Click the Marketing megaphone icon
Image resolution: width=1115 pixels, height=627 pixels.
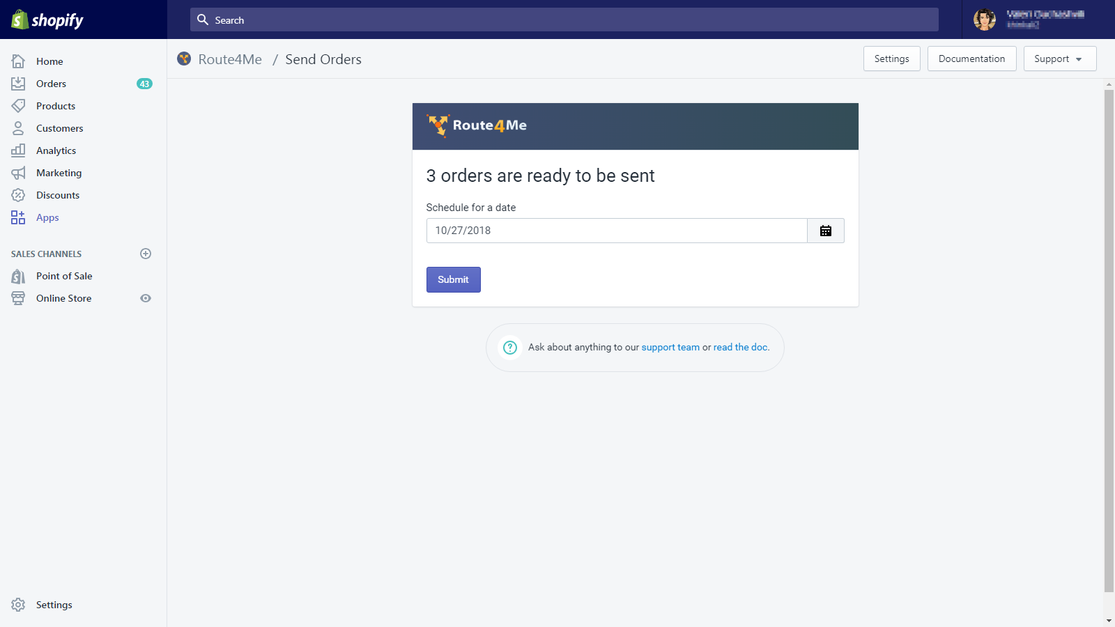[18, 173]
